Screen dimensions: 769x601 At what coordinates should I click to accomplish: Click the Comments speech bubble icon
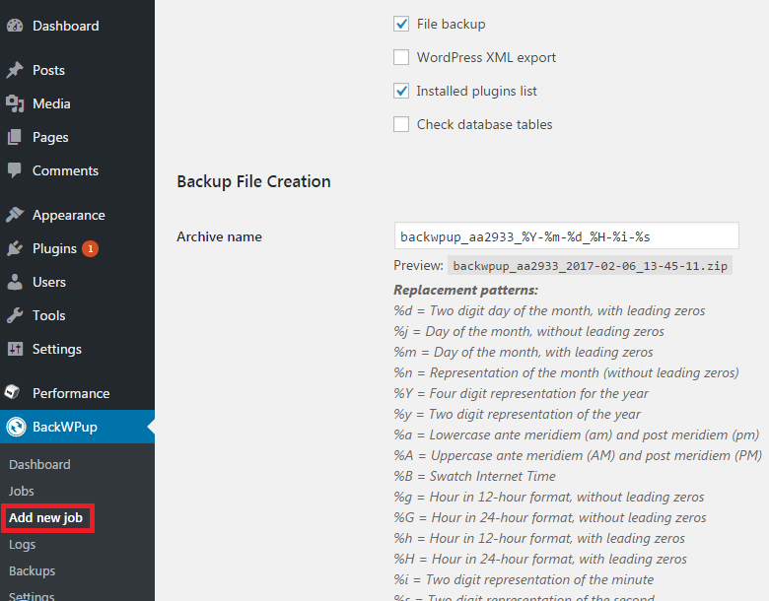pyautogui.click(x=15, y=170)
